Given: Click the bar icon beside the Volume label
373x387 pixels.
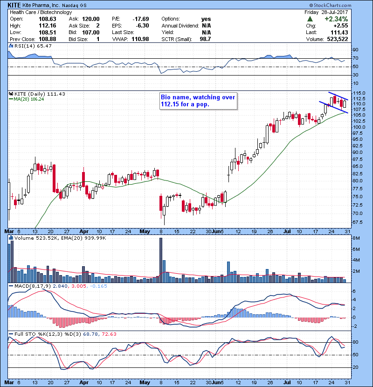Looking at the screenshot, I should (11, 238).
